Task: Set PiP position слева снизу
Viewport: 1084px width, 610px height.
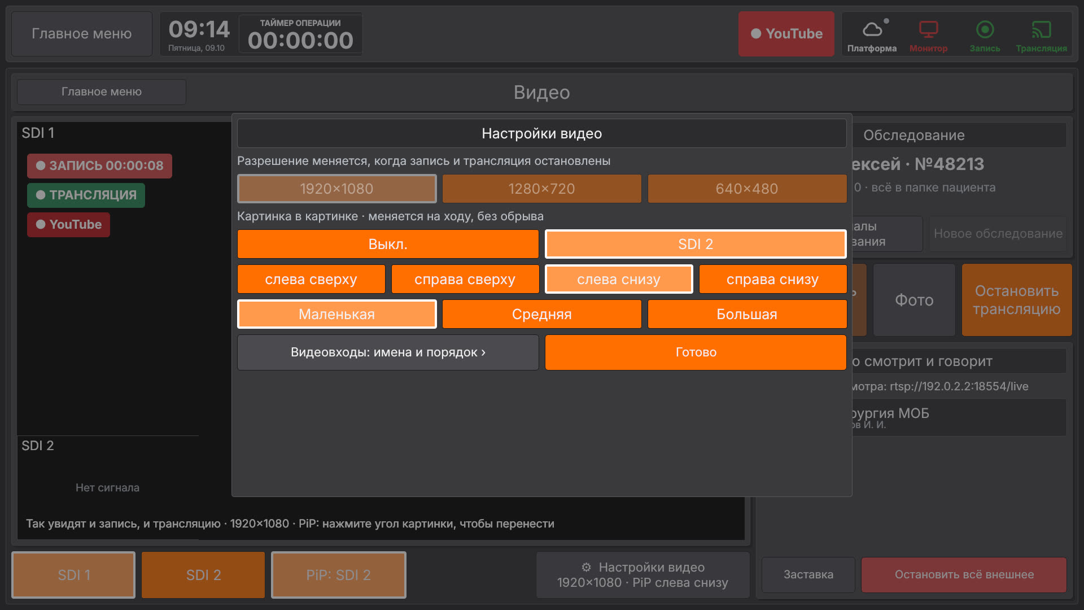Action: tap(619, 279)
